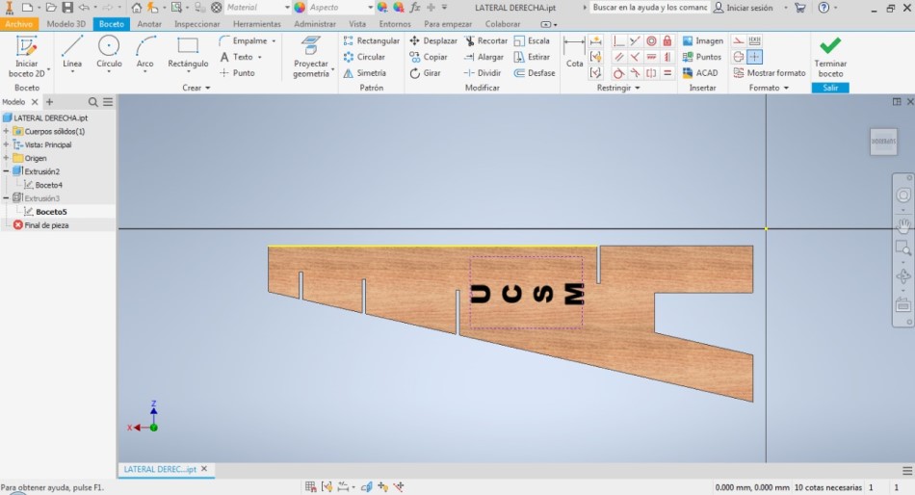Choose the Texto tool
The image size is (915, 495).
[236, 57]
